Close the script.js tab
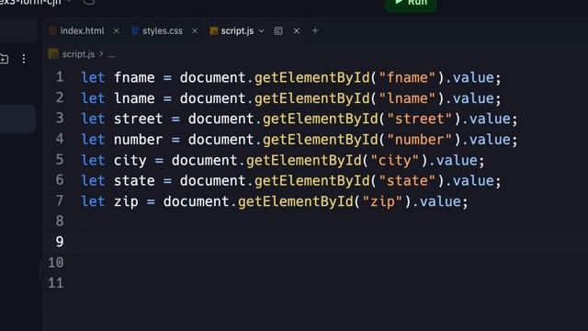 297,30
